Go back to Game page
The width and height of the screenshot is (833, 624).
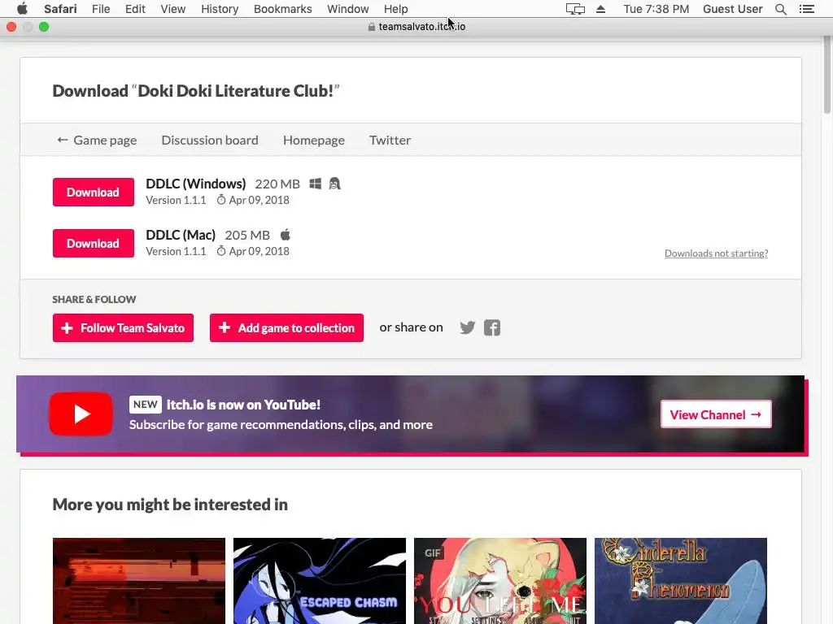click(x=98, y=140)
